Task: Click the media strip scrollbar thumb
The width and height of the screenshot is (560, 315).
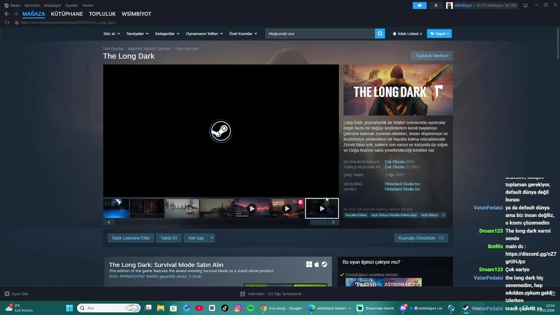Action: coord(318,222)
